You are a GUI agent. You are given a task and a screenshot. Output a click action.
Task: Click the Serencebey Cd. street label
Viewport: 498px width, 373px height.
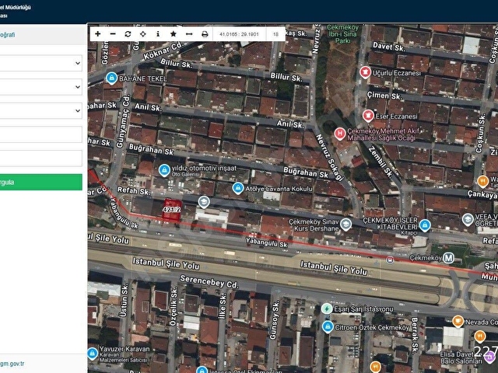[209, 281]
